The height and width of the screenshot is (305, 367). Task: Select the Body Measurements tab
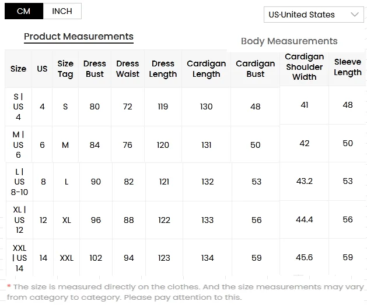pyautogui.click(x=289, y=41)
